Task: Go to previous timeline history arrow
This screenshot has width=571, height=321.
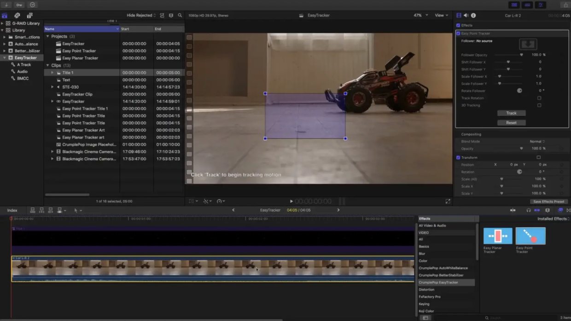Action: pos(233,210)
